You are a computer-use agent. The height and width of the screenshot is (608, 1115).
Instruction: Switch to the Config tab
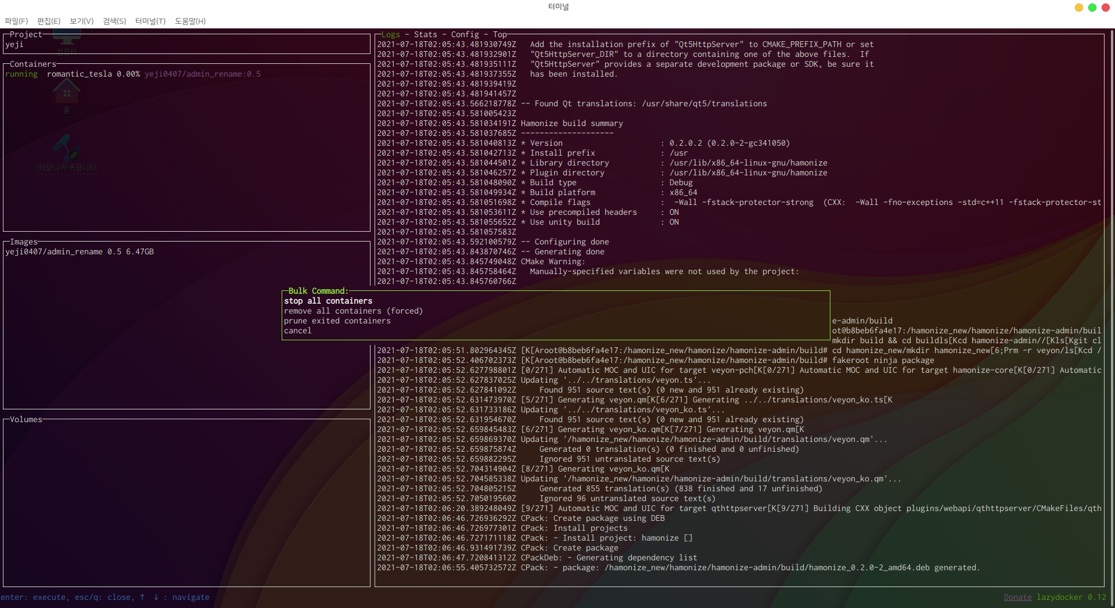[x=465, y=35]
